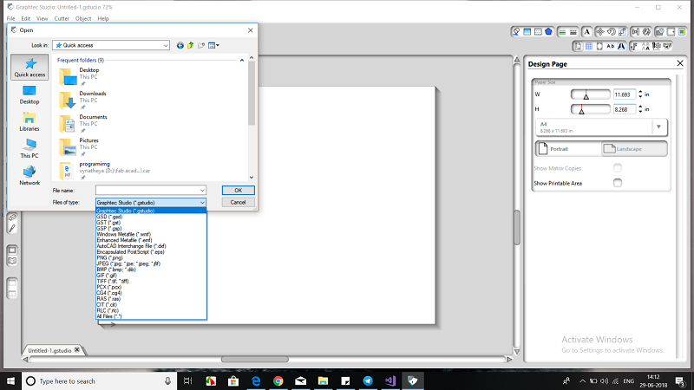Open the Windows Start menu
Viewport: 694px width, 390px height.
[x=10, y=380]
